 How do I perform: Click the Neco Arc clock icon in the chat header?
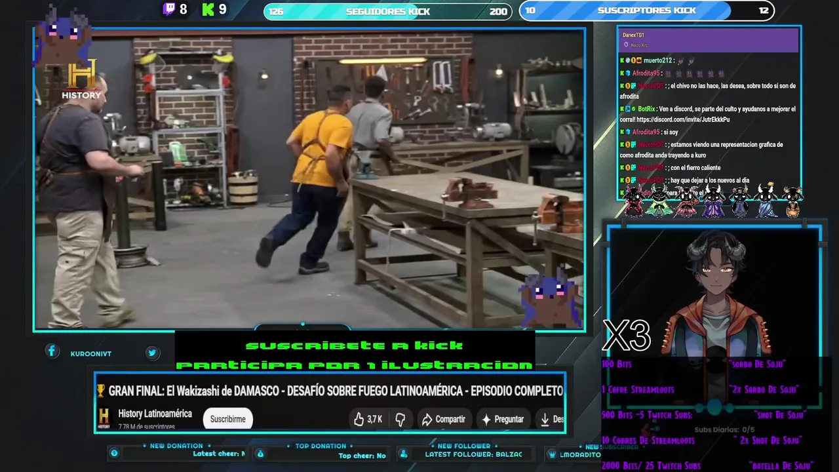pyautogui.click(x=626, y=45)
